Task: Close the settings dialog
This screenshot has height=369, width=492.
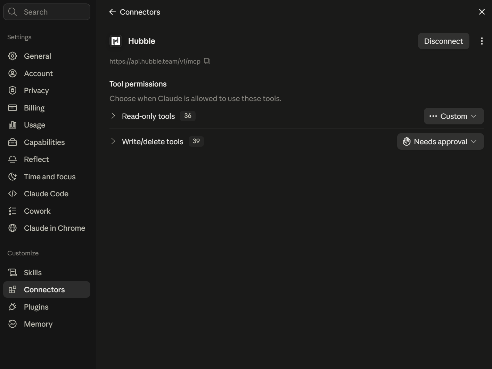Action: click(x=482, y=12)
